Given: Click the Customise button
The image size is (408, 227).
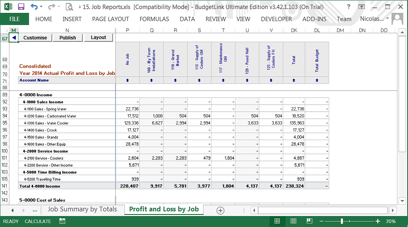Looking at the screenshot, I should pos(35,38).
